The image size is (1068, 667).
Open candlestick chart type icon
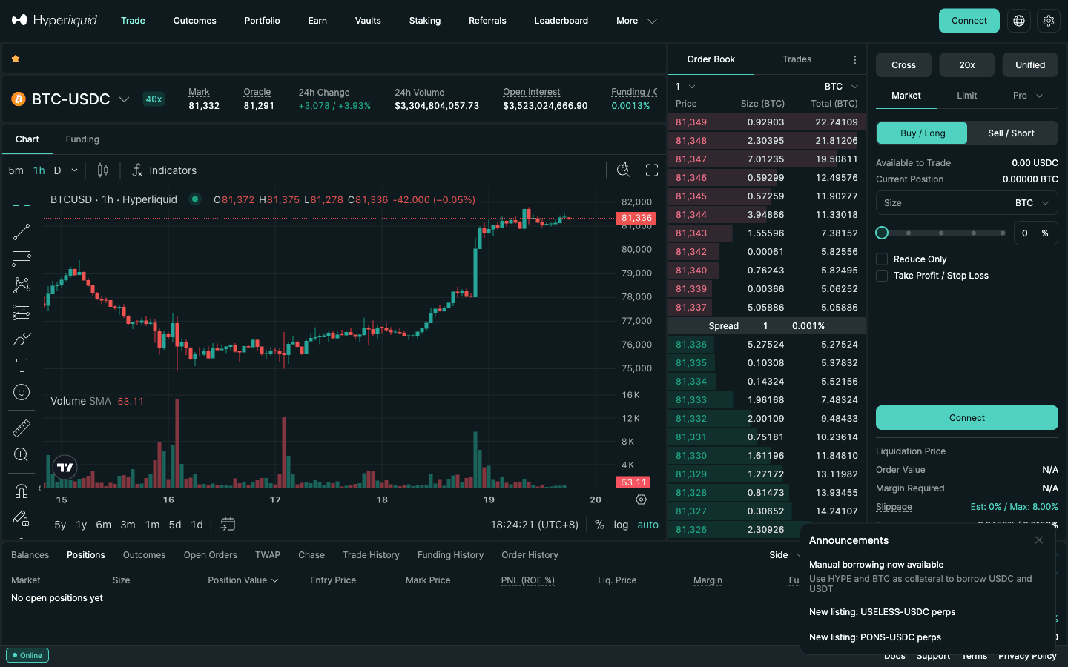[x=103, y=170]
